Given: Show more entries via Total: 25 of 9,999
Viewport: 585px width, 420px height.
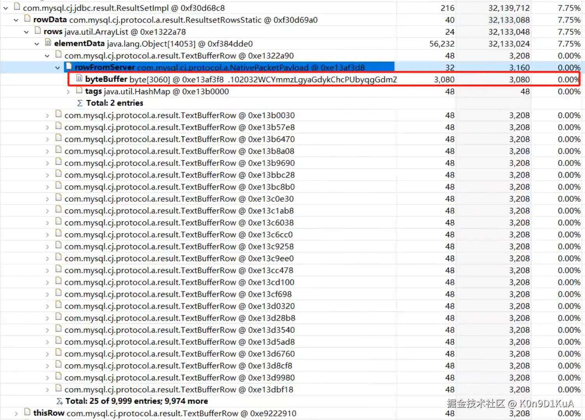Looking at the screenshot, I should tap(137, 401).
